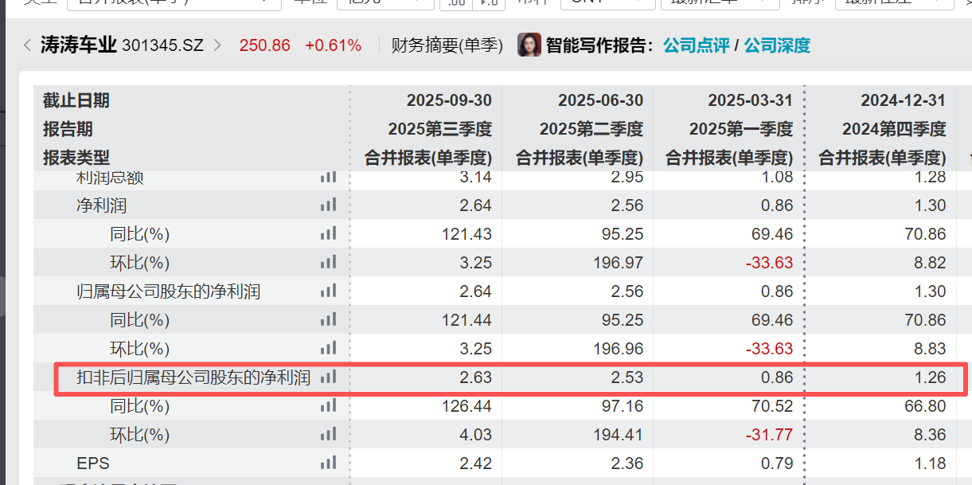Click the stock name 涛涛车业
Screen dimensions: 972x485
79,45
